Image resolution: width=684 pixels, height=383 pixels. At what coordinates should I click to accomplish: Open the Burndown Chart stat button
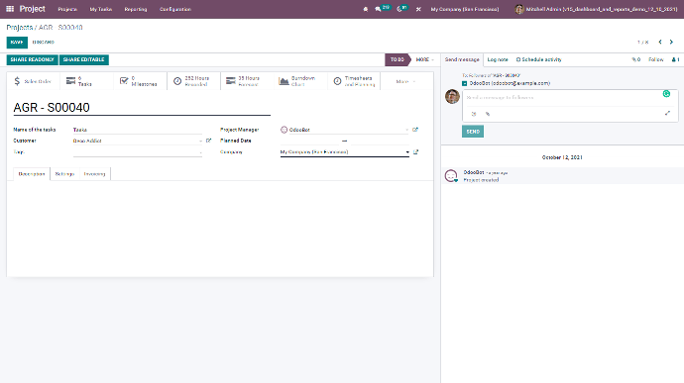point(300,81)
